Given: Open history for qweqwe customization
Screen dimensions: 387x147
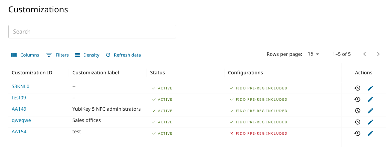Looking at the screenshot, I should click(357, 122).
